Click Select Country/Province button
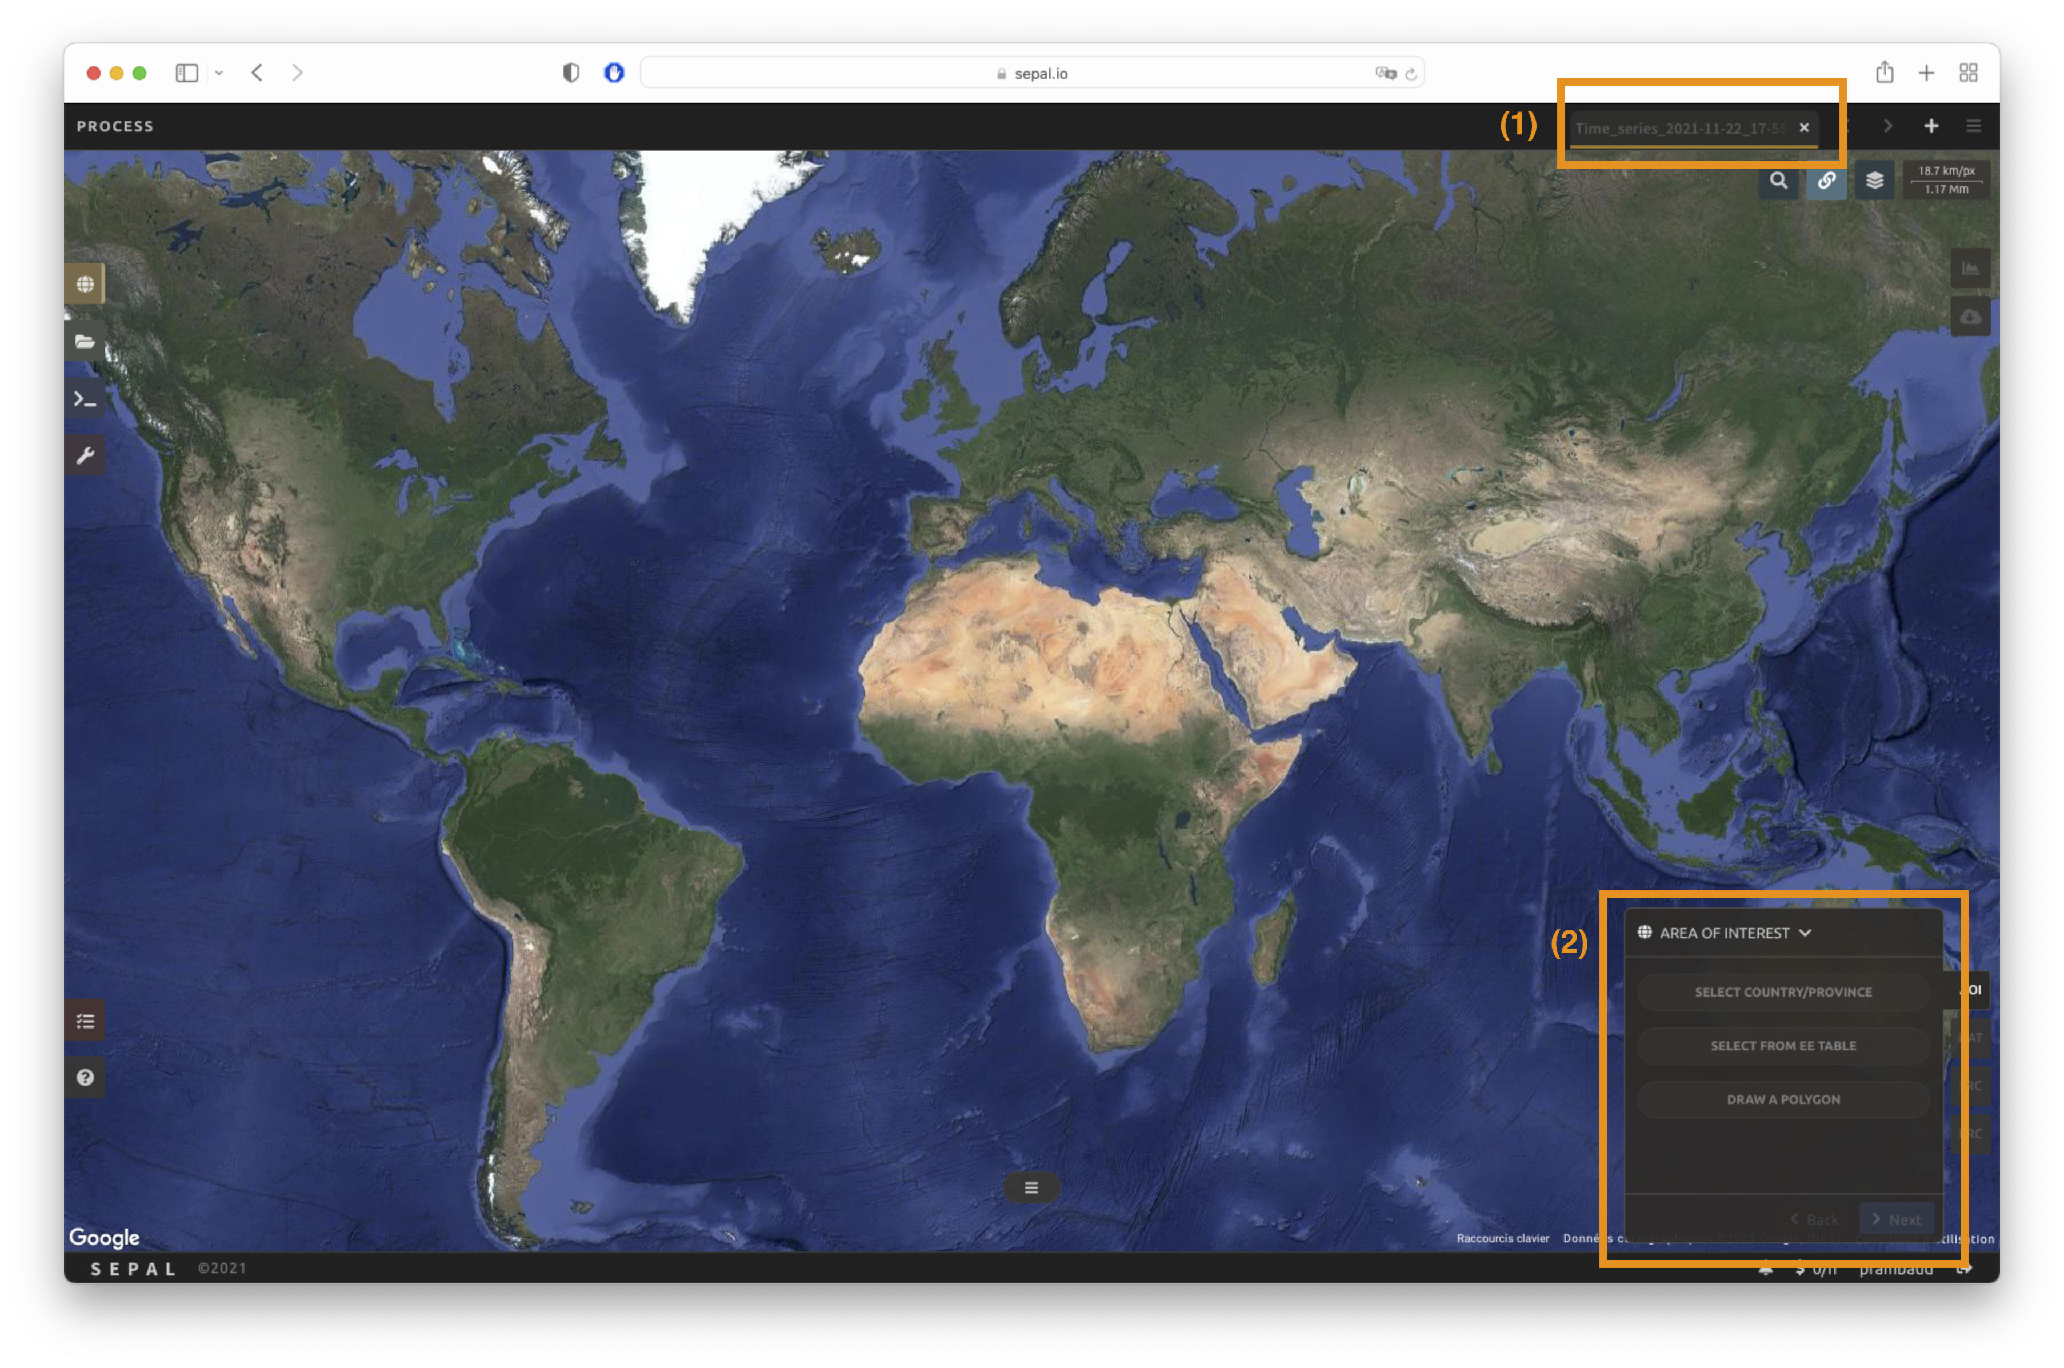 tap(1783, 992)
